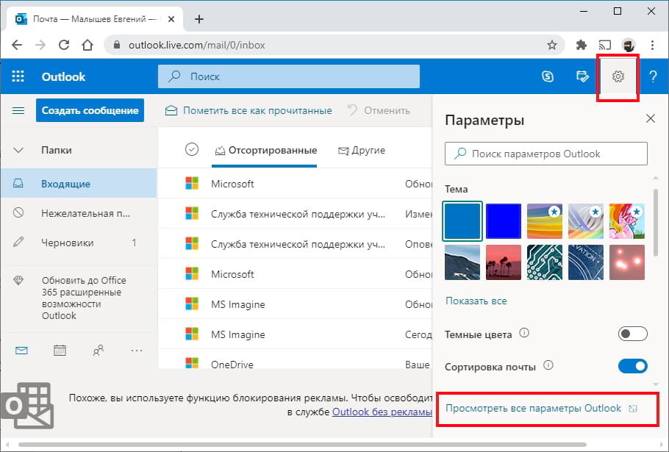
Task: Click the main Поиск search box
Action: pyautogui.click(x=289, y=76)
